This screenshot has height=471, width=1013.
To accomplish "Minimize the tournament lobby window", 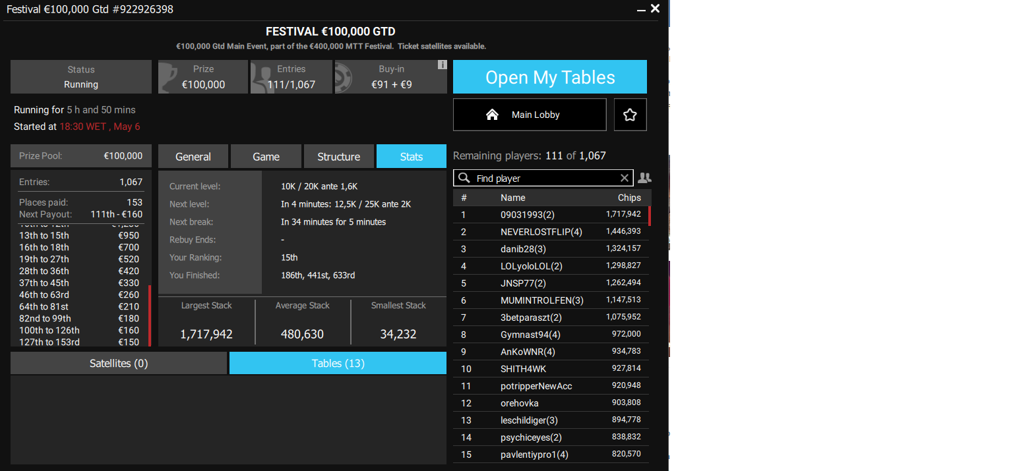I will 641,9.
